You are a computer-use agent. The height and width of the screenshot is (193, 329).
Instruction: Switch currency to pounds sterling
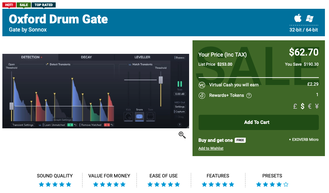[295, 106]
